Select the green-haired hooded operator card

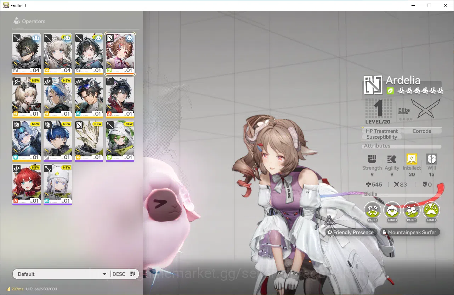[x=120, y=141]
